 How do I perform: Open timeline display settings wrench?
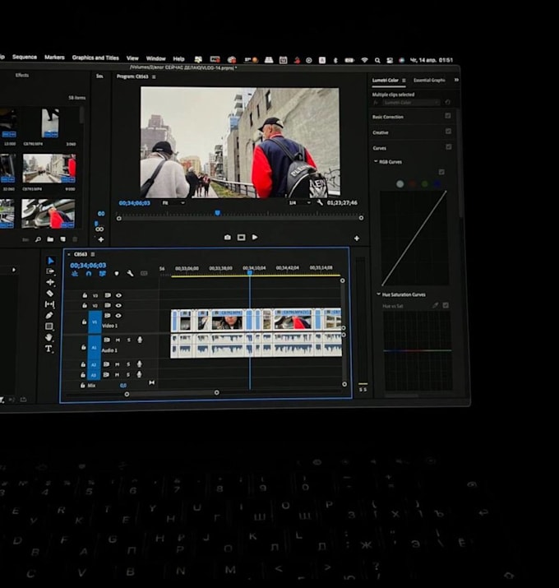tap(130, 273)
